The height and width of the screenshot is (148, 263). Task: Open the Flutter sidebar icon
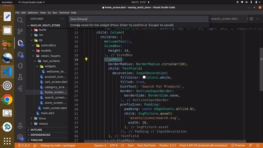pos(20,88)
